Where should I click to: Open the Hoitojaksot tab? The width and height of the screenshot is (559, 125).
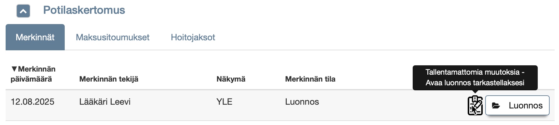193,37
